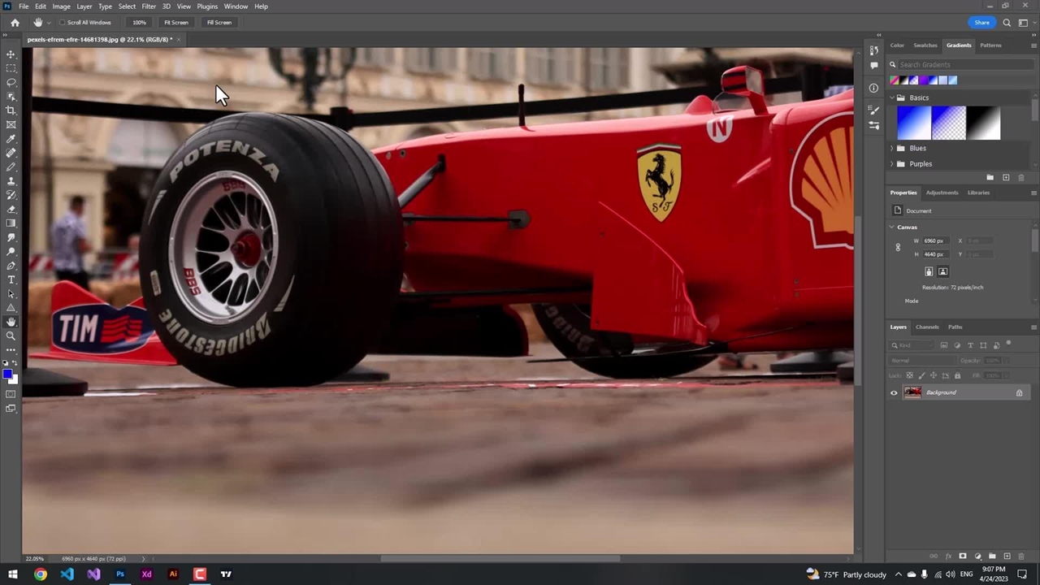
Task: Add new fill or adjustment layer icon
Action: tap(977, 557)
